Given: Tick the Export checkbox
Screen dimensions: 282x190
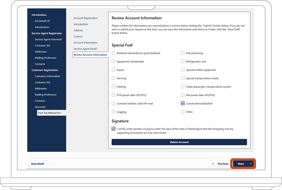Looking at the screenshot, I should pos(113,69).
